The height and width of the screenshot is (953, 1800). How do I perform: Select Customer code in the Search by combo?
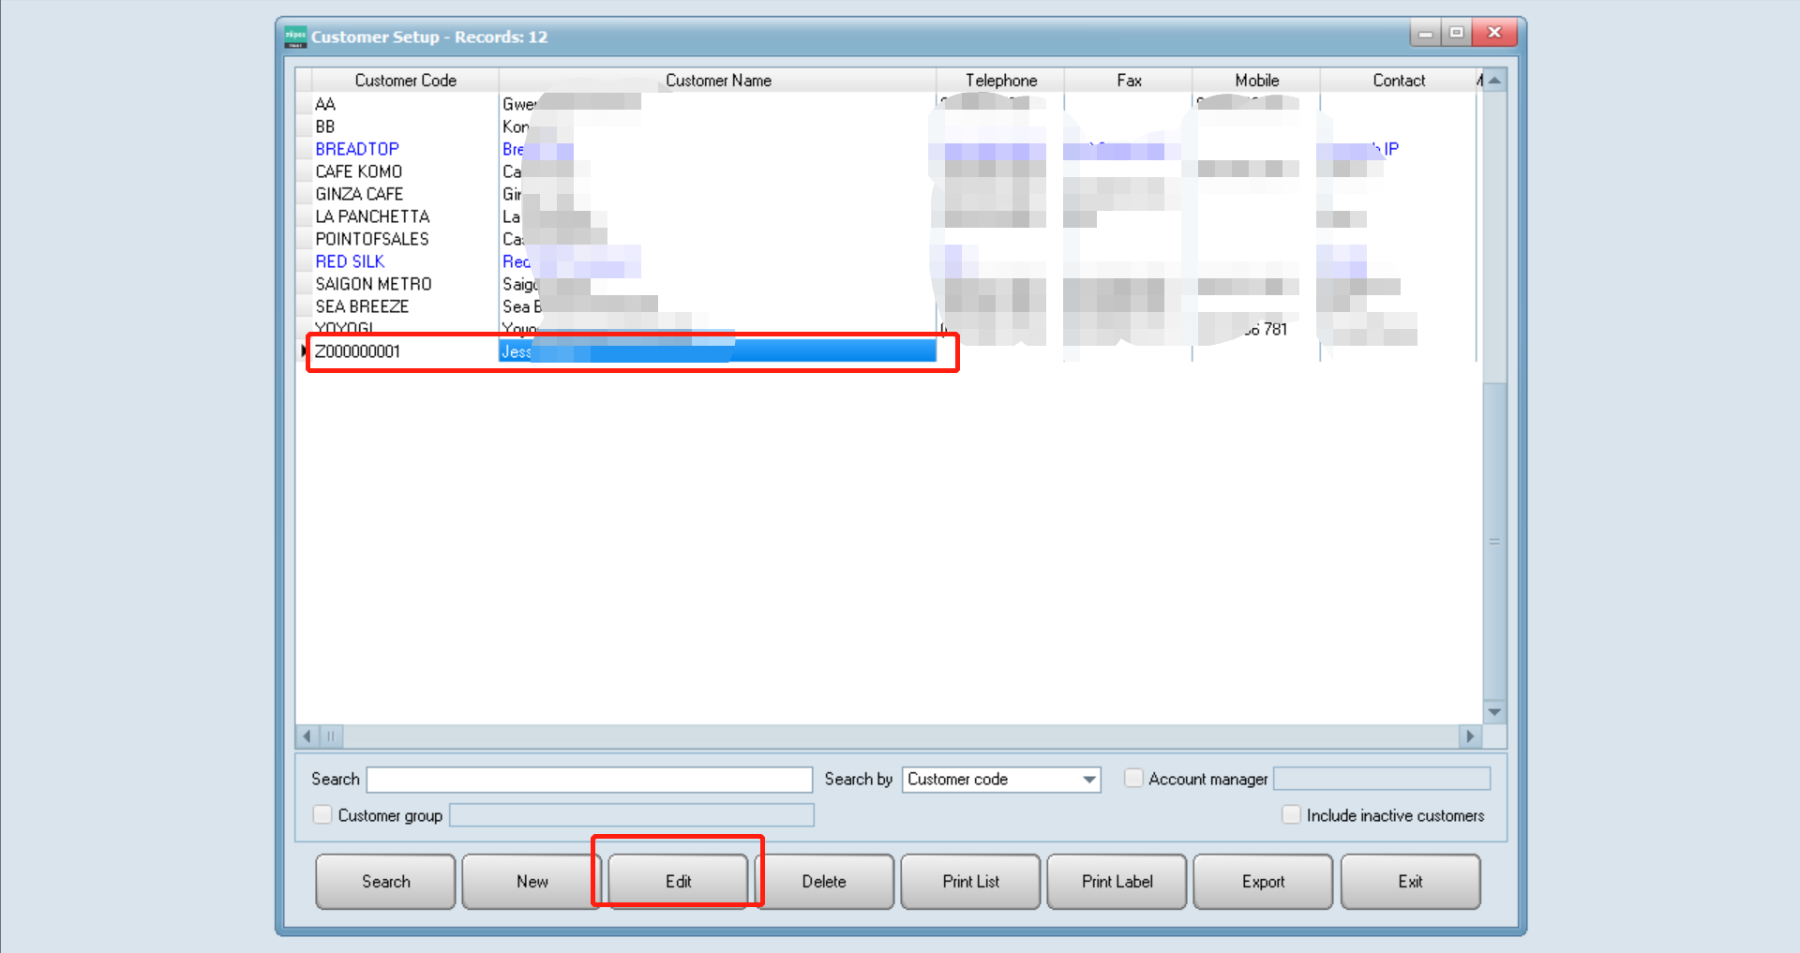[984, 779]
